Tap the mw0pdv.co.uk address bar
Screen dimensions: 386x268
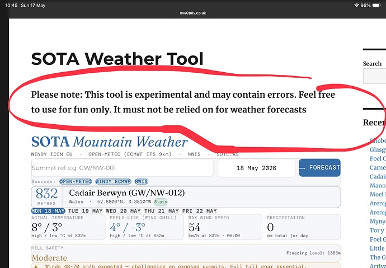(x=193, y=13)
